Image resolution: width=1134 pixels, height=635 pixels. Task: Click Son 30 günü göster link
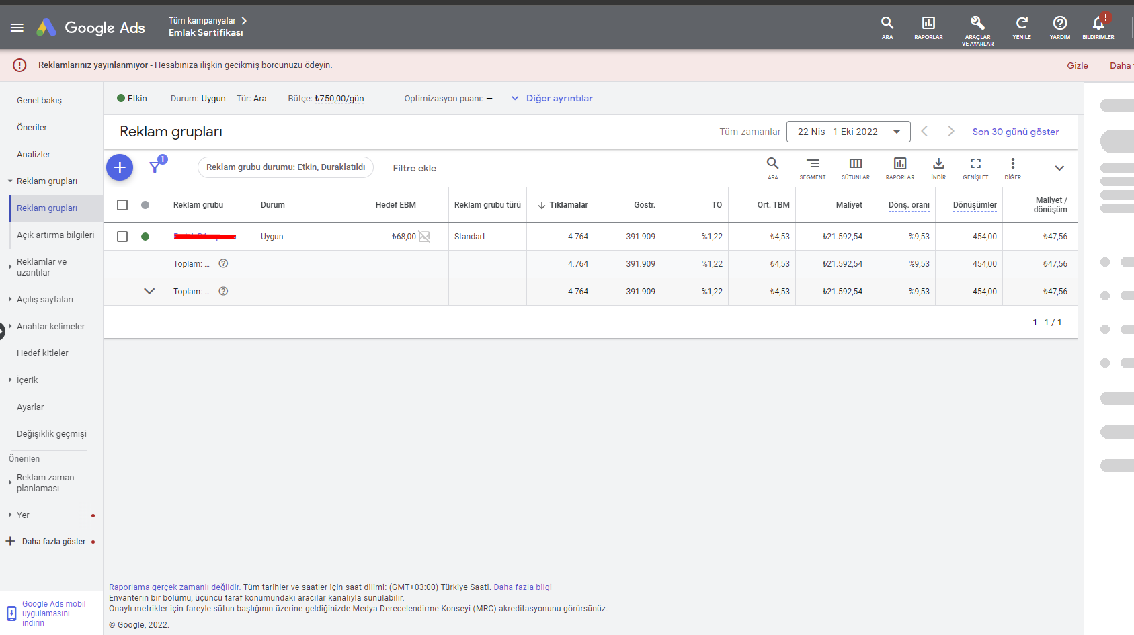(1016, 132)
